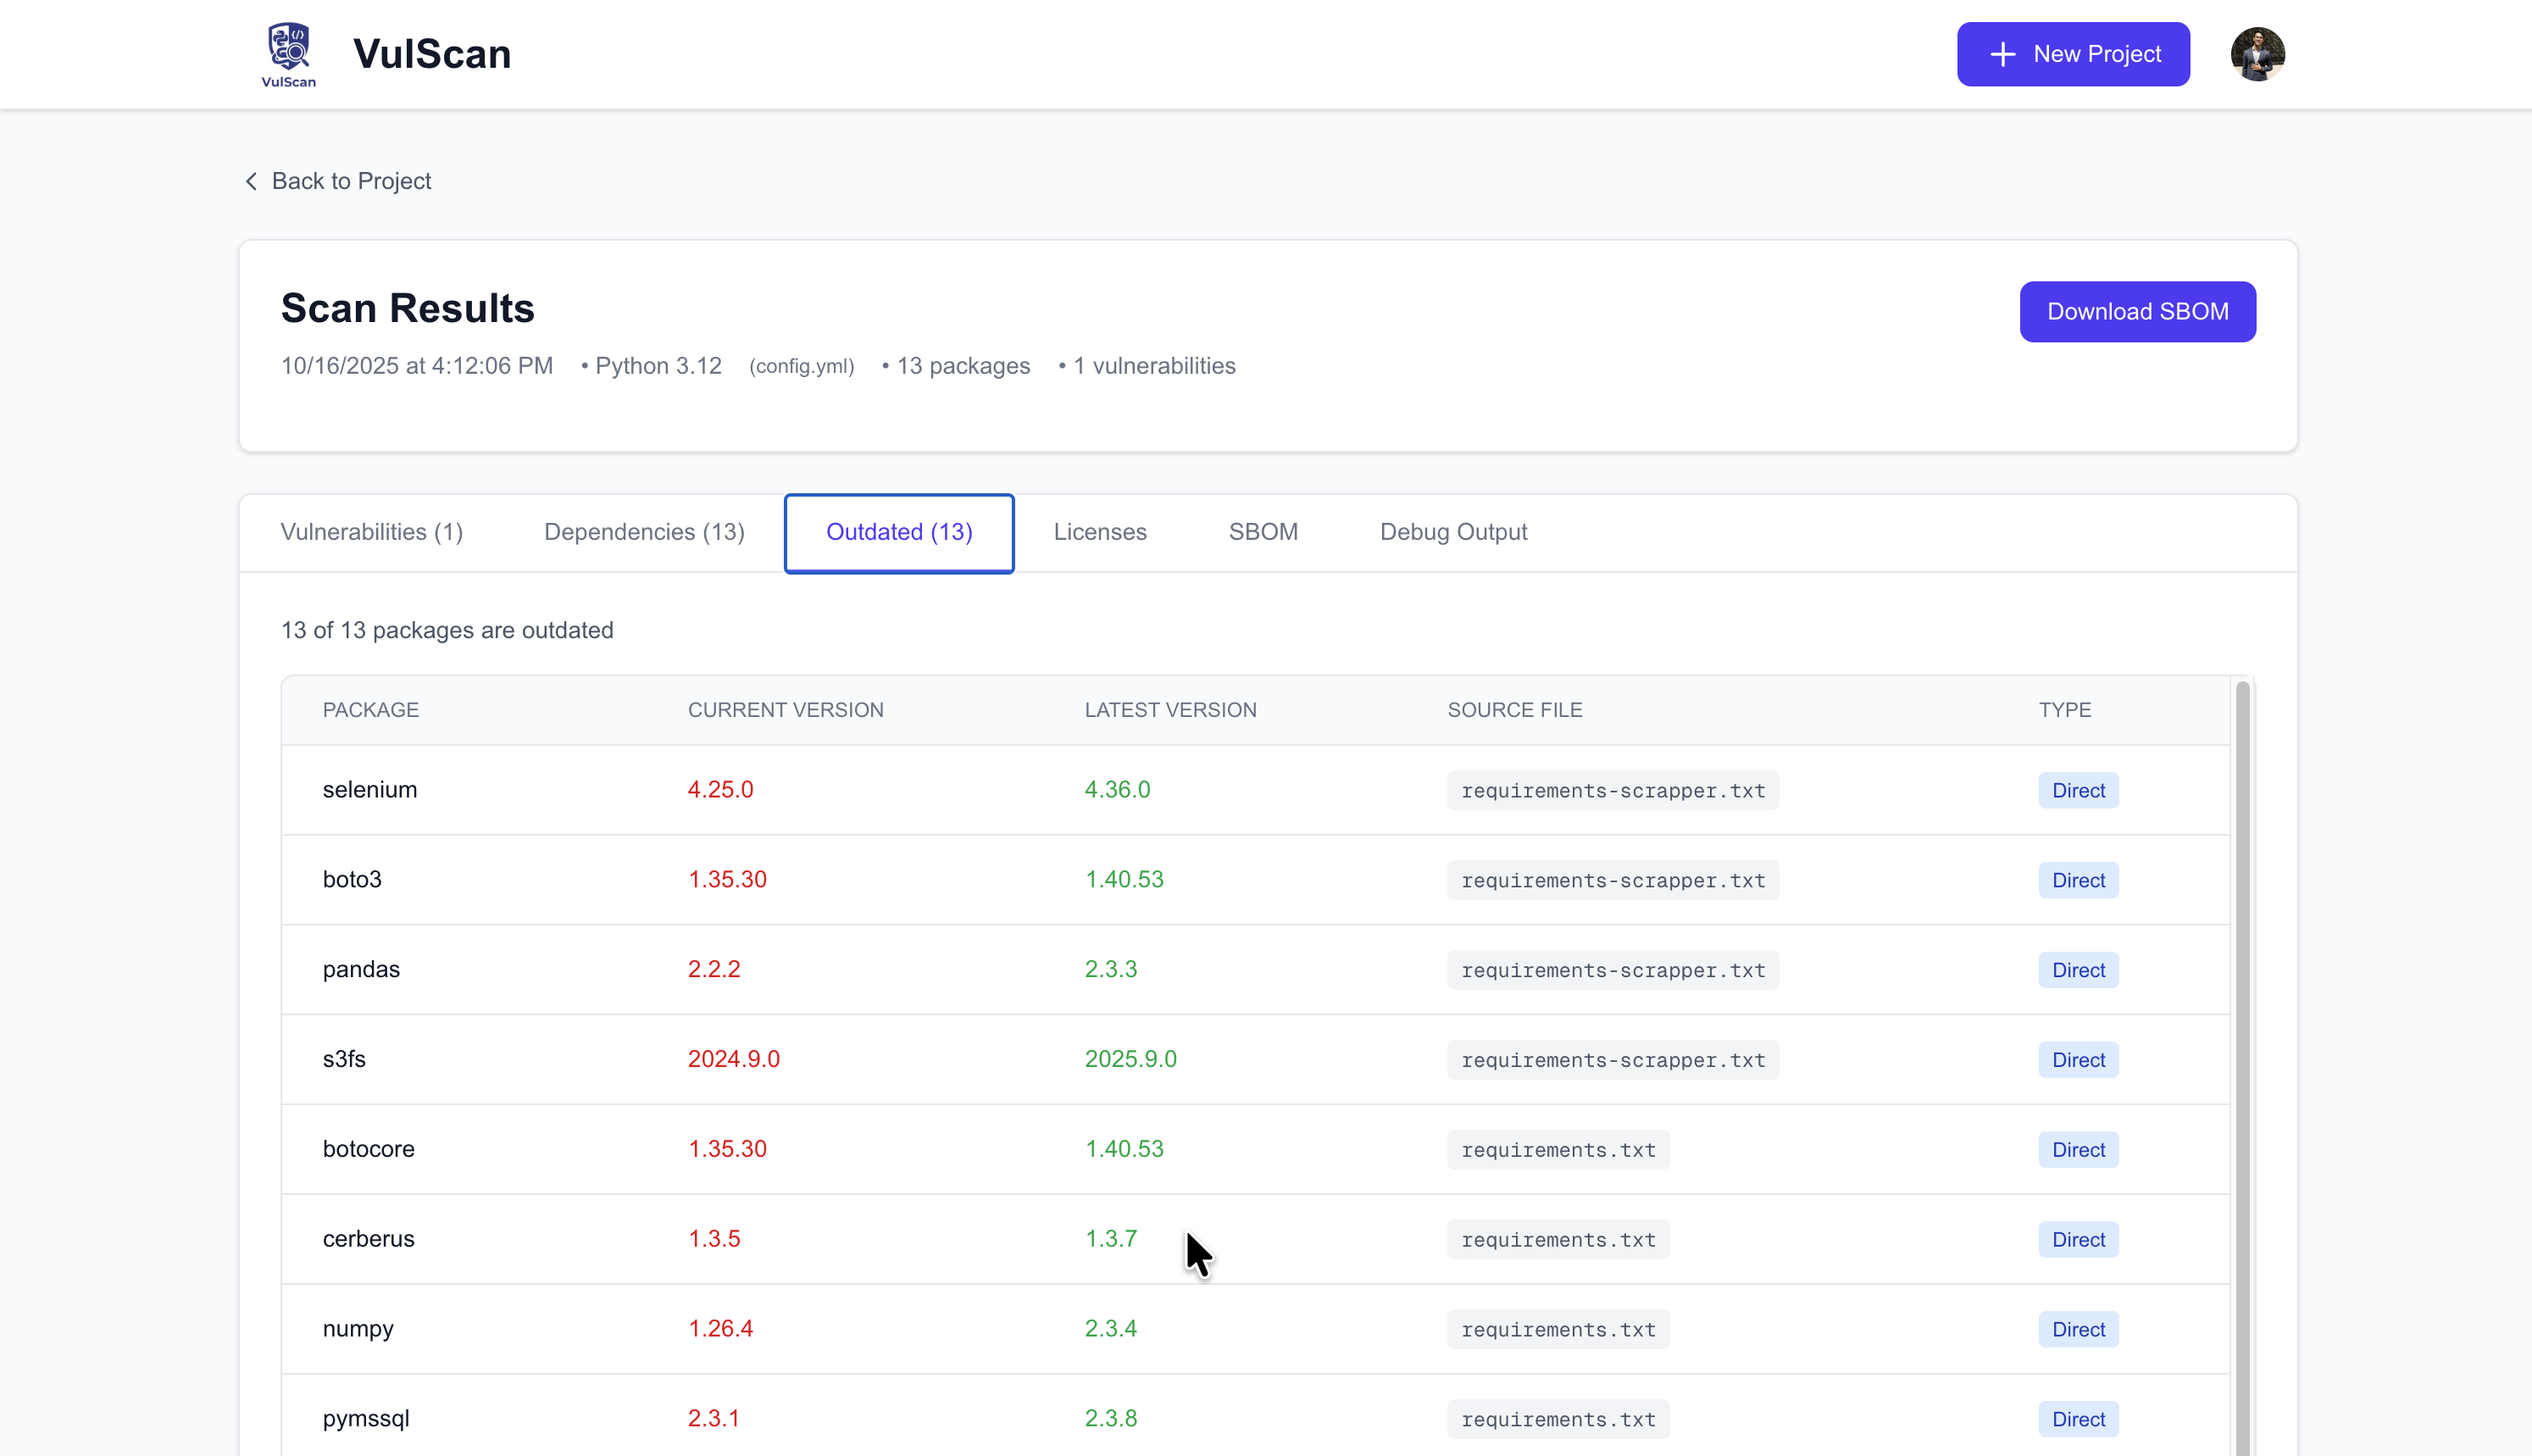Click the selenium package row
The image size is (2532, 1456).
(x=369, y=789)
